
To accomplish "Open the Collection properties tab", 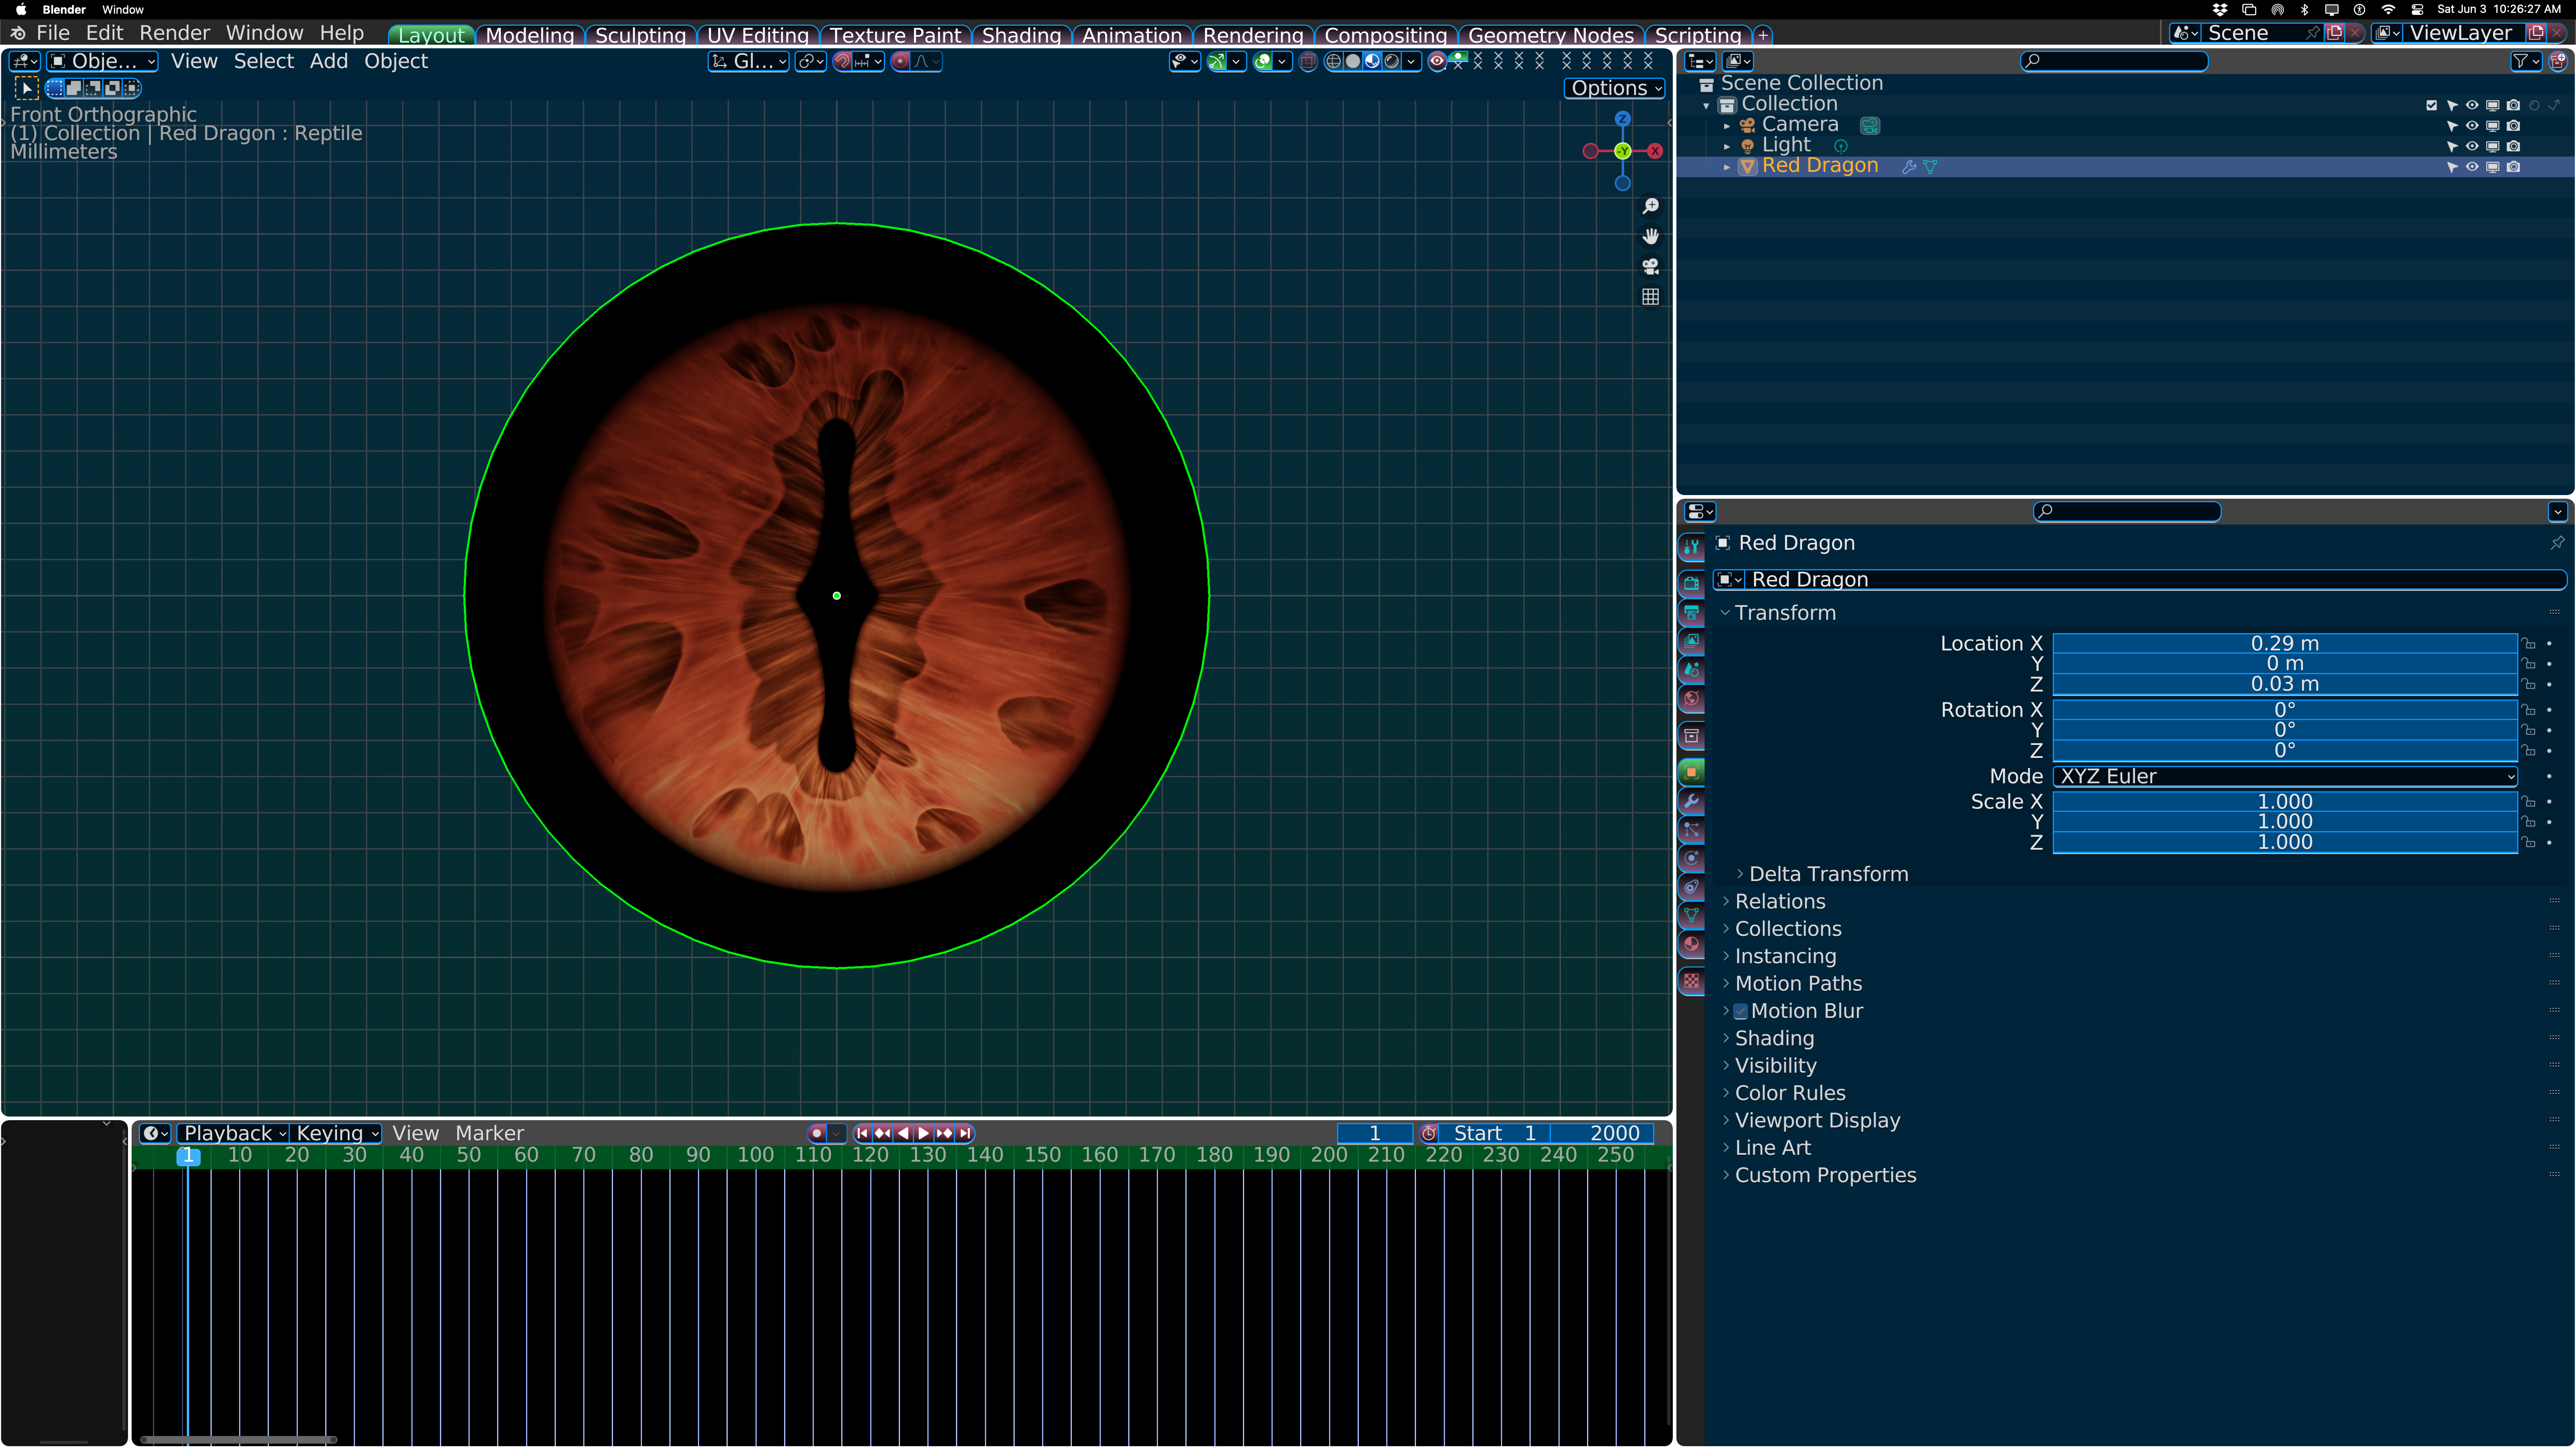I will (x=1691, y=736).
